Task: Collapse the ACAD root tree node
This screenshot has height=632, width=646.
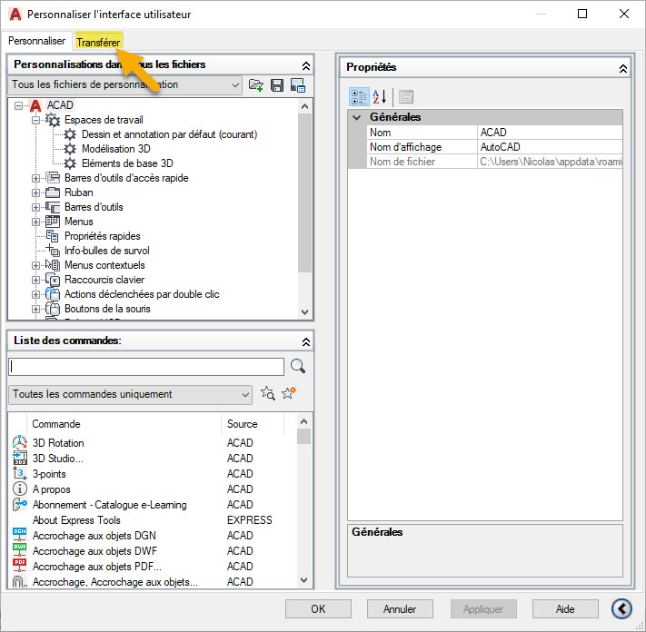Action: [x=18, y=106]
